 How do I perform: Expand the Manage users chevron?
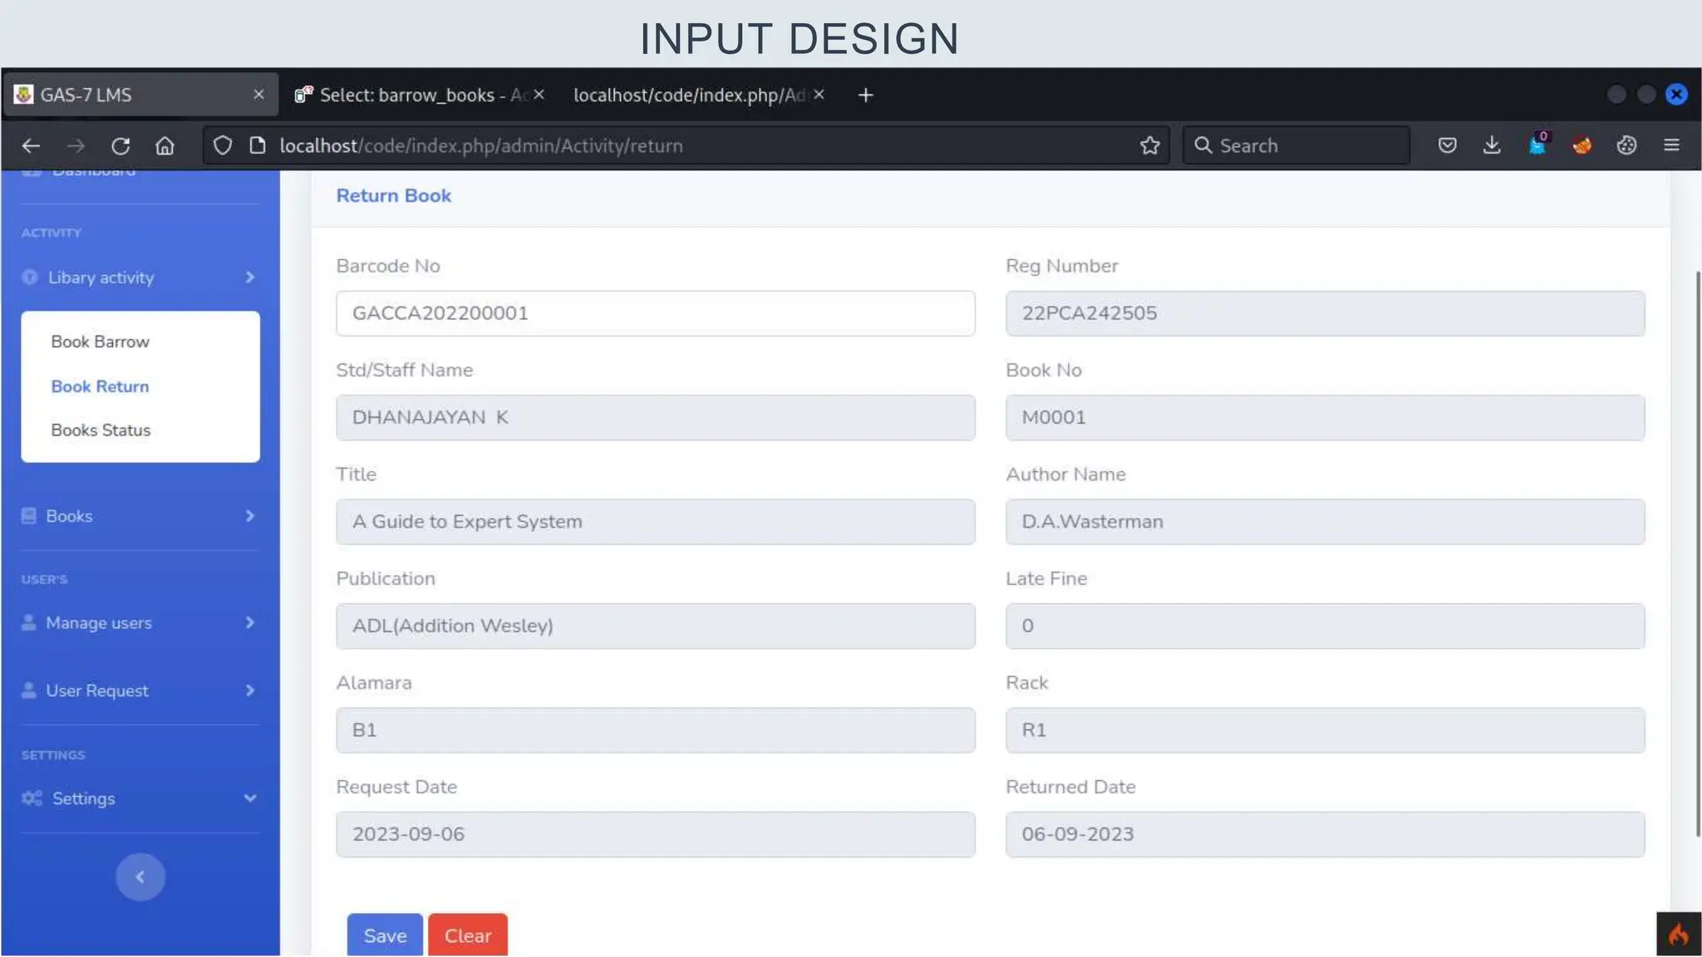point(250,622)
